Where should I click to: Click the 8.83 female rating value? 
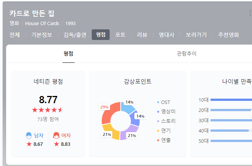click(x=65, y=144)
